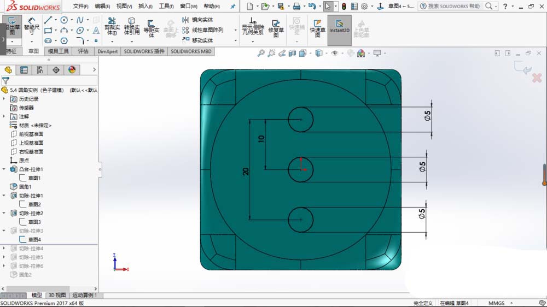This screenshot has width=547, height=307.
Task: Select the Sketch Text tool
Action: 96,30
